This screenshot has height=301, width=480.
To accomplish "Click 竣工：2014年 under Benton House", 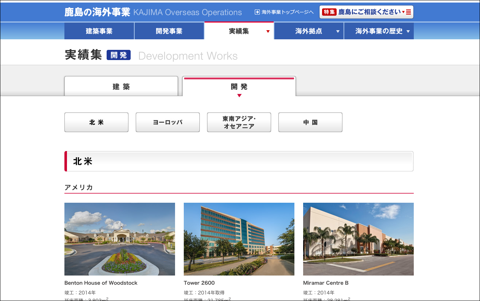I will (80, 293).
